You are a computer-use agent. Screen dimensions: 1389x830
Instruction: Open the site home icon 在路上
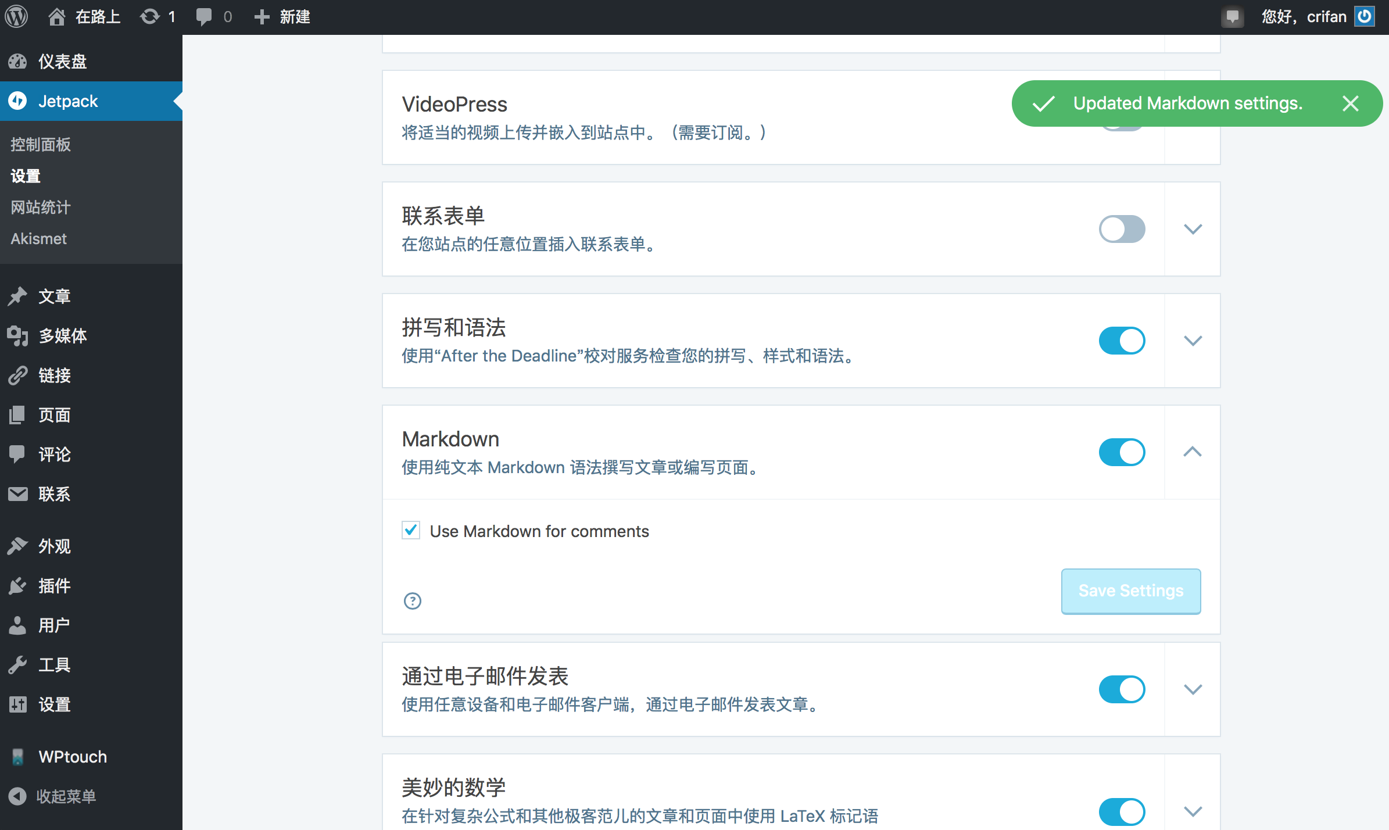click(x=56, y=16)
